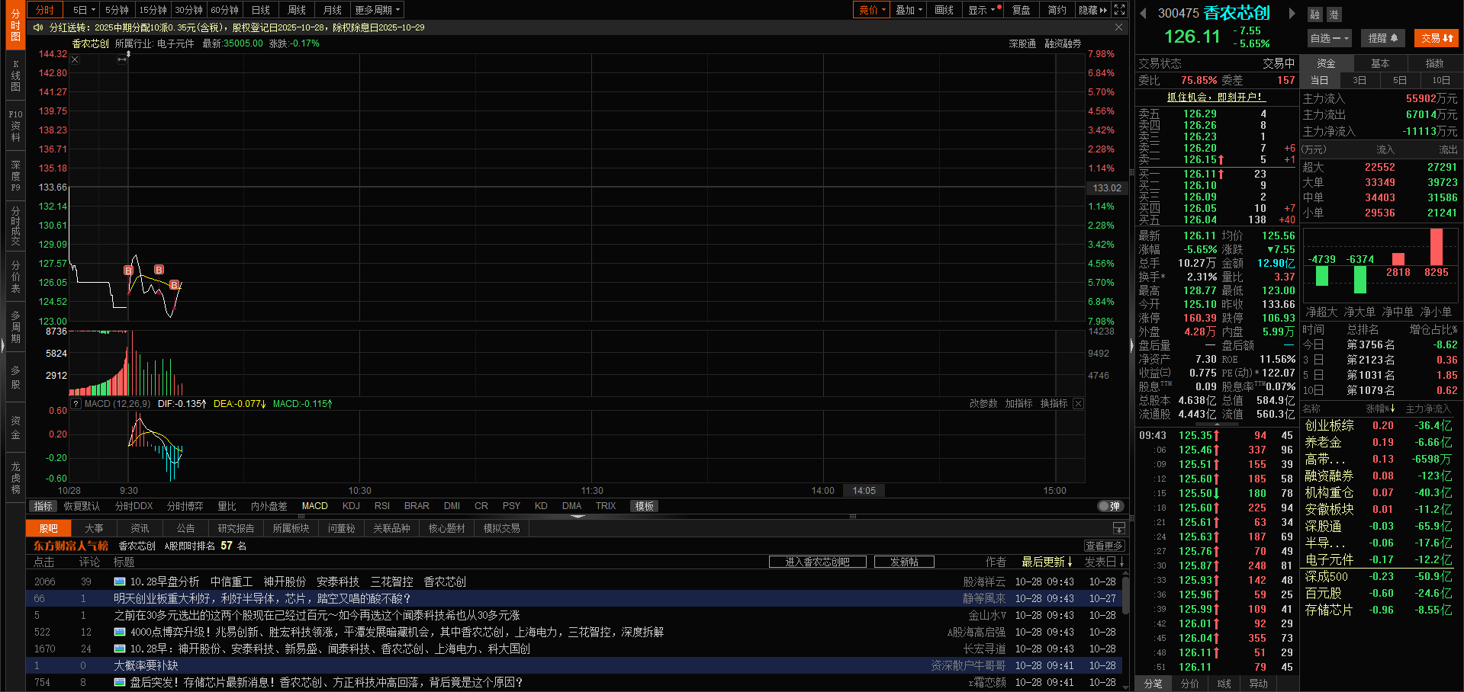Click the collapse icon of the news panel
1464x692 pixels.
(x=1118, y=528)
